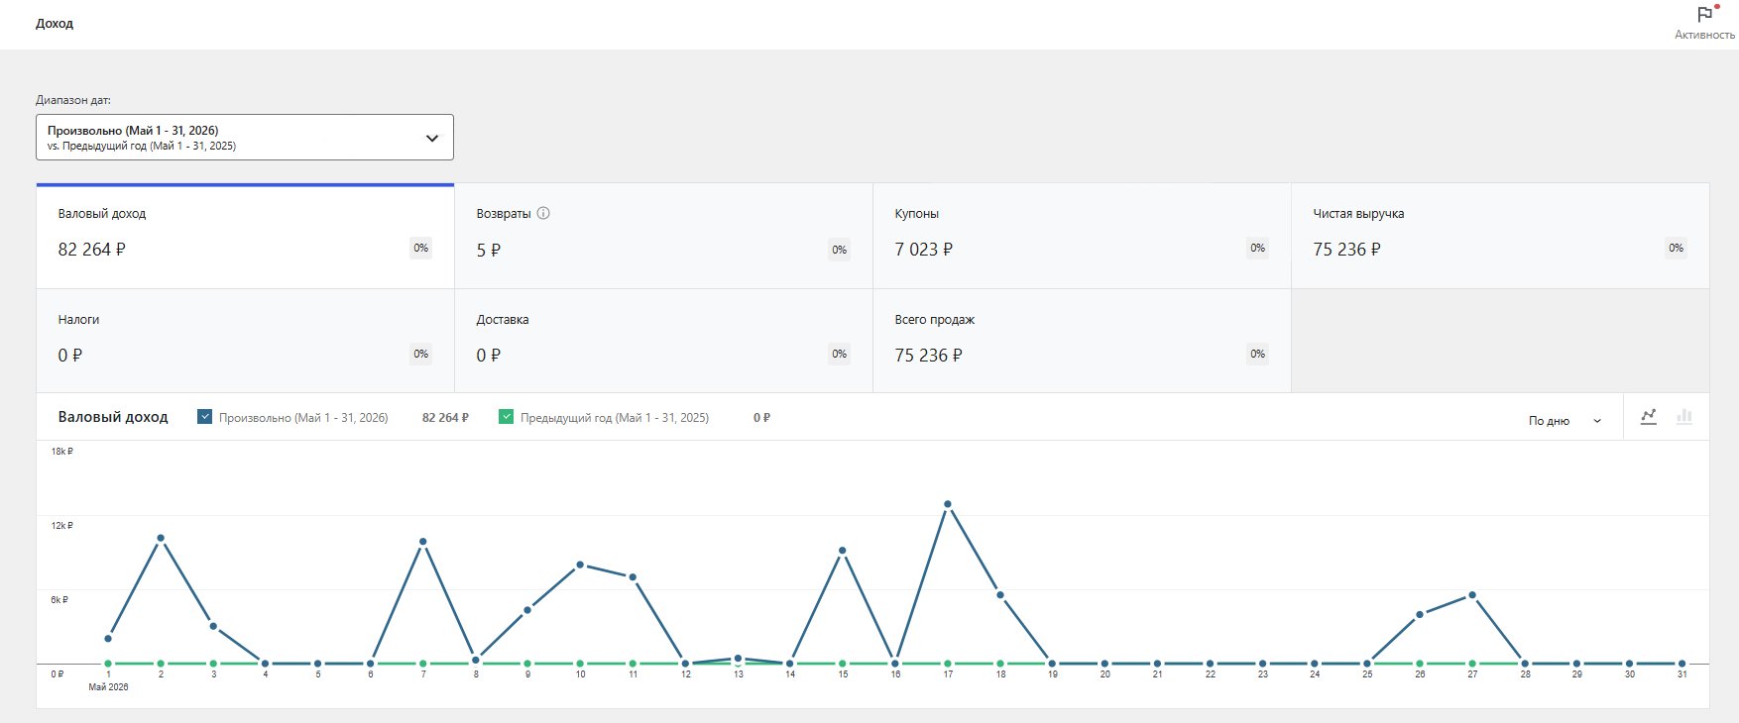Viewport: 1739px width, 723px height.
Task: Open the Активность flag icon
Action: coord(1704,15)
